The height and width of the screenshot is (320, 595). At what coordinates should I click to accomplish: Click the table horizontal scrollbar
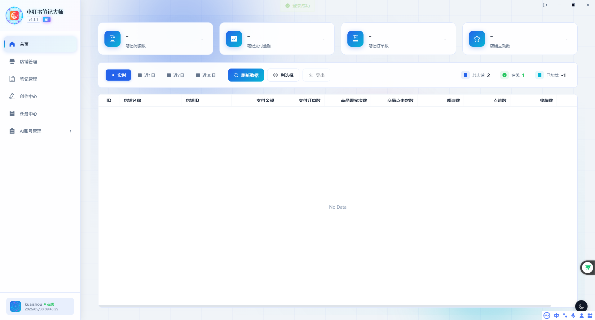[x=325, y=306]
